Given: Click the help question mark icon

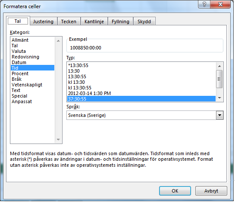Looking at the screenshot, I should [x=204, y=4].
